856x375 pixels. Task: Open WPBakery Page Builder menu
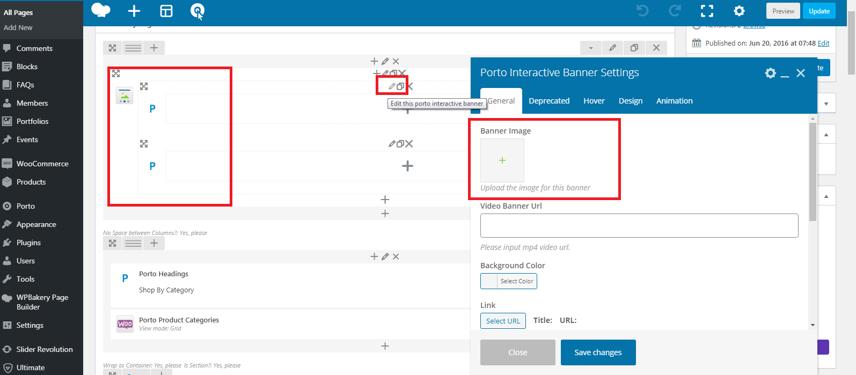(41, 302)
